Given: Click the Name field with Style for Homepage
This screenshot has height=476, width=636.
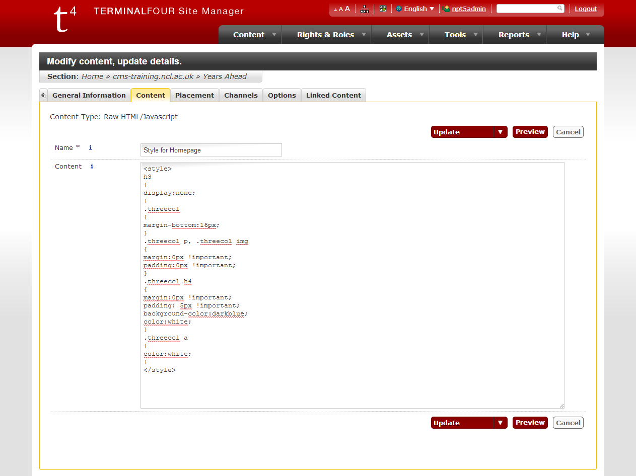Looking at the screenshot, I should point(211,150).
